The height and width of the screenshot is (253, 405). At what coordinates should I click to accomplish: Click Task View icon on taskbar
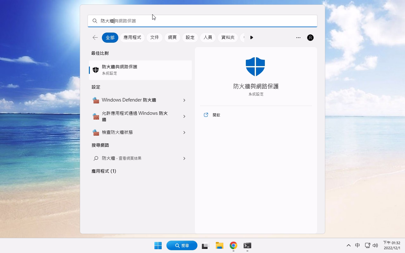[206, 246]
